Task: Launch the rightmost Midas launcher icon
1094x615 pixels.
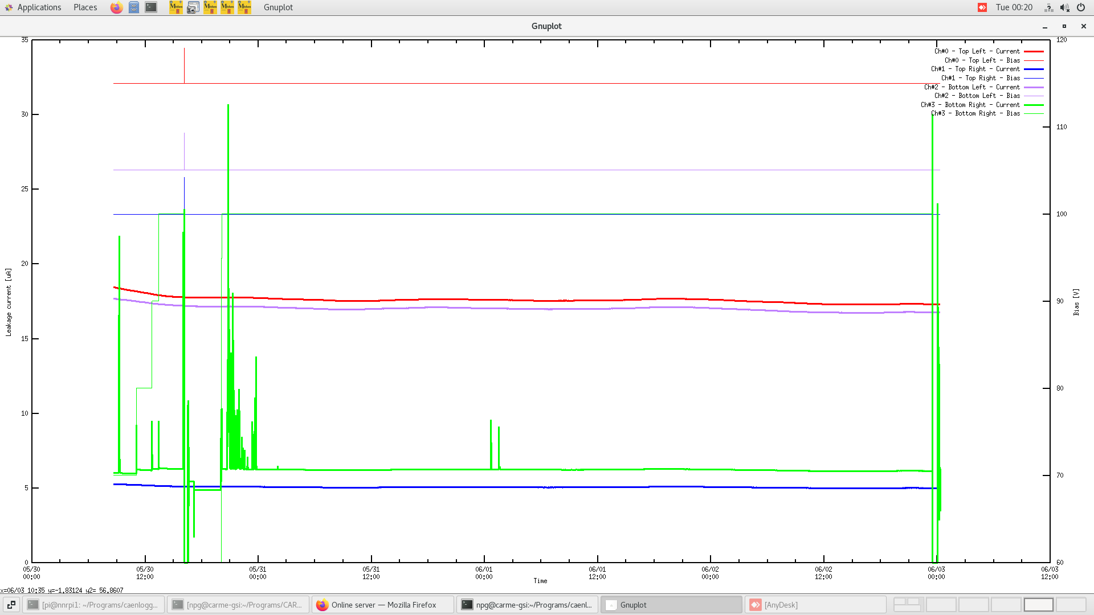Action: pyautogui.click(x=244, y=7)
